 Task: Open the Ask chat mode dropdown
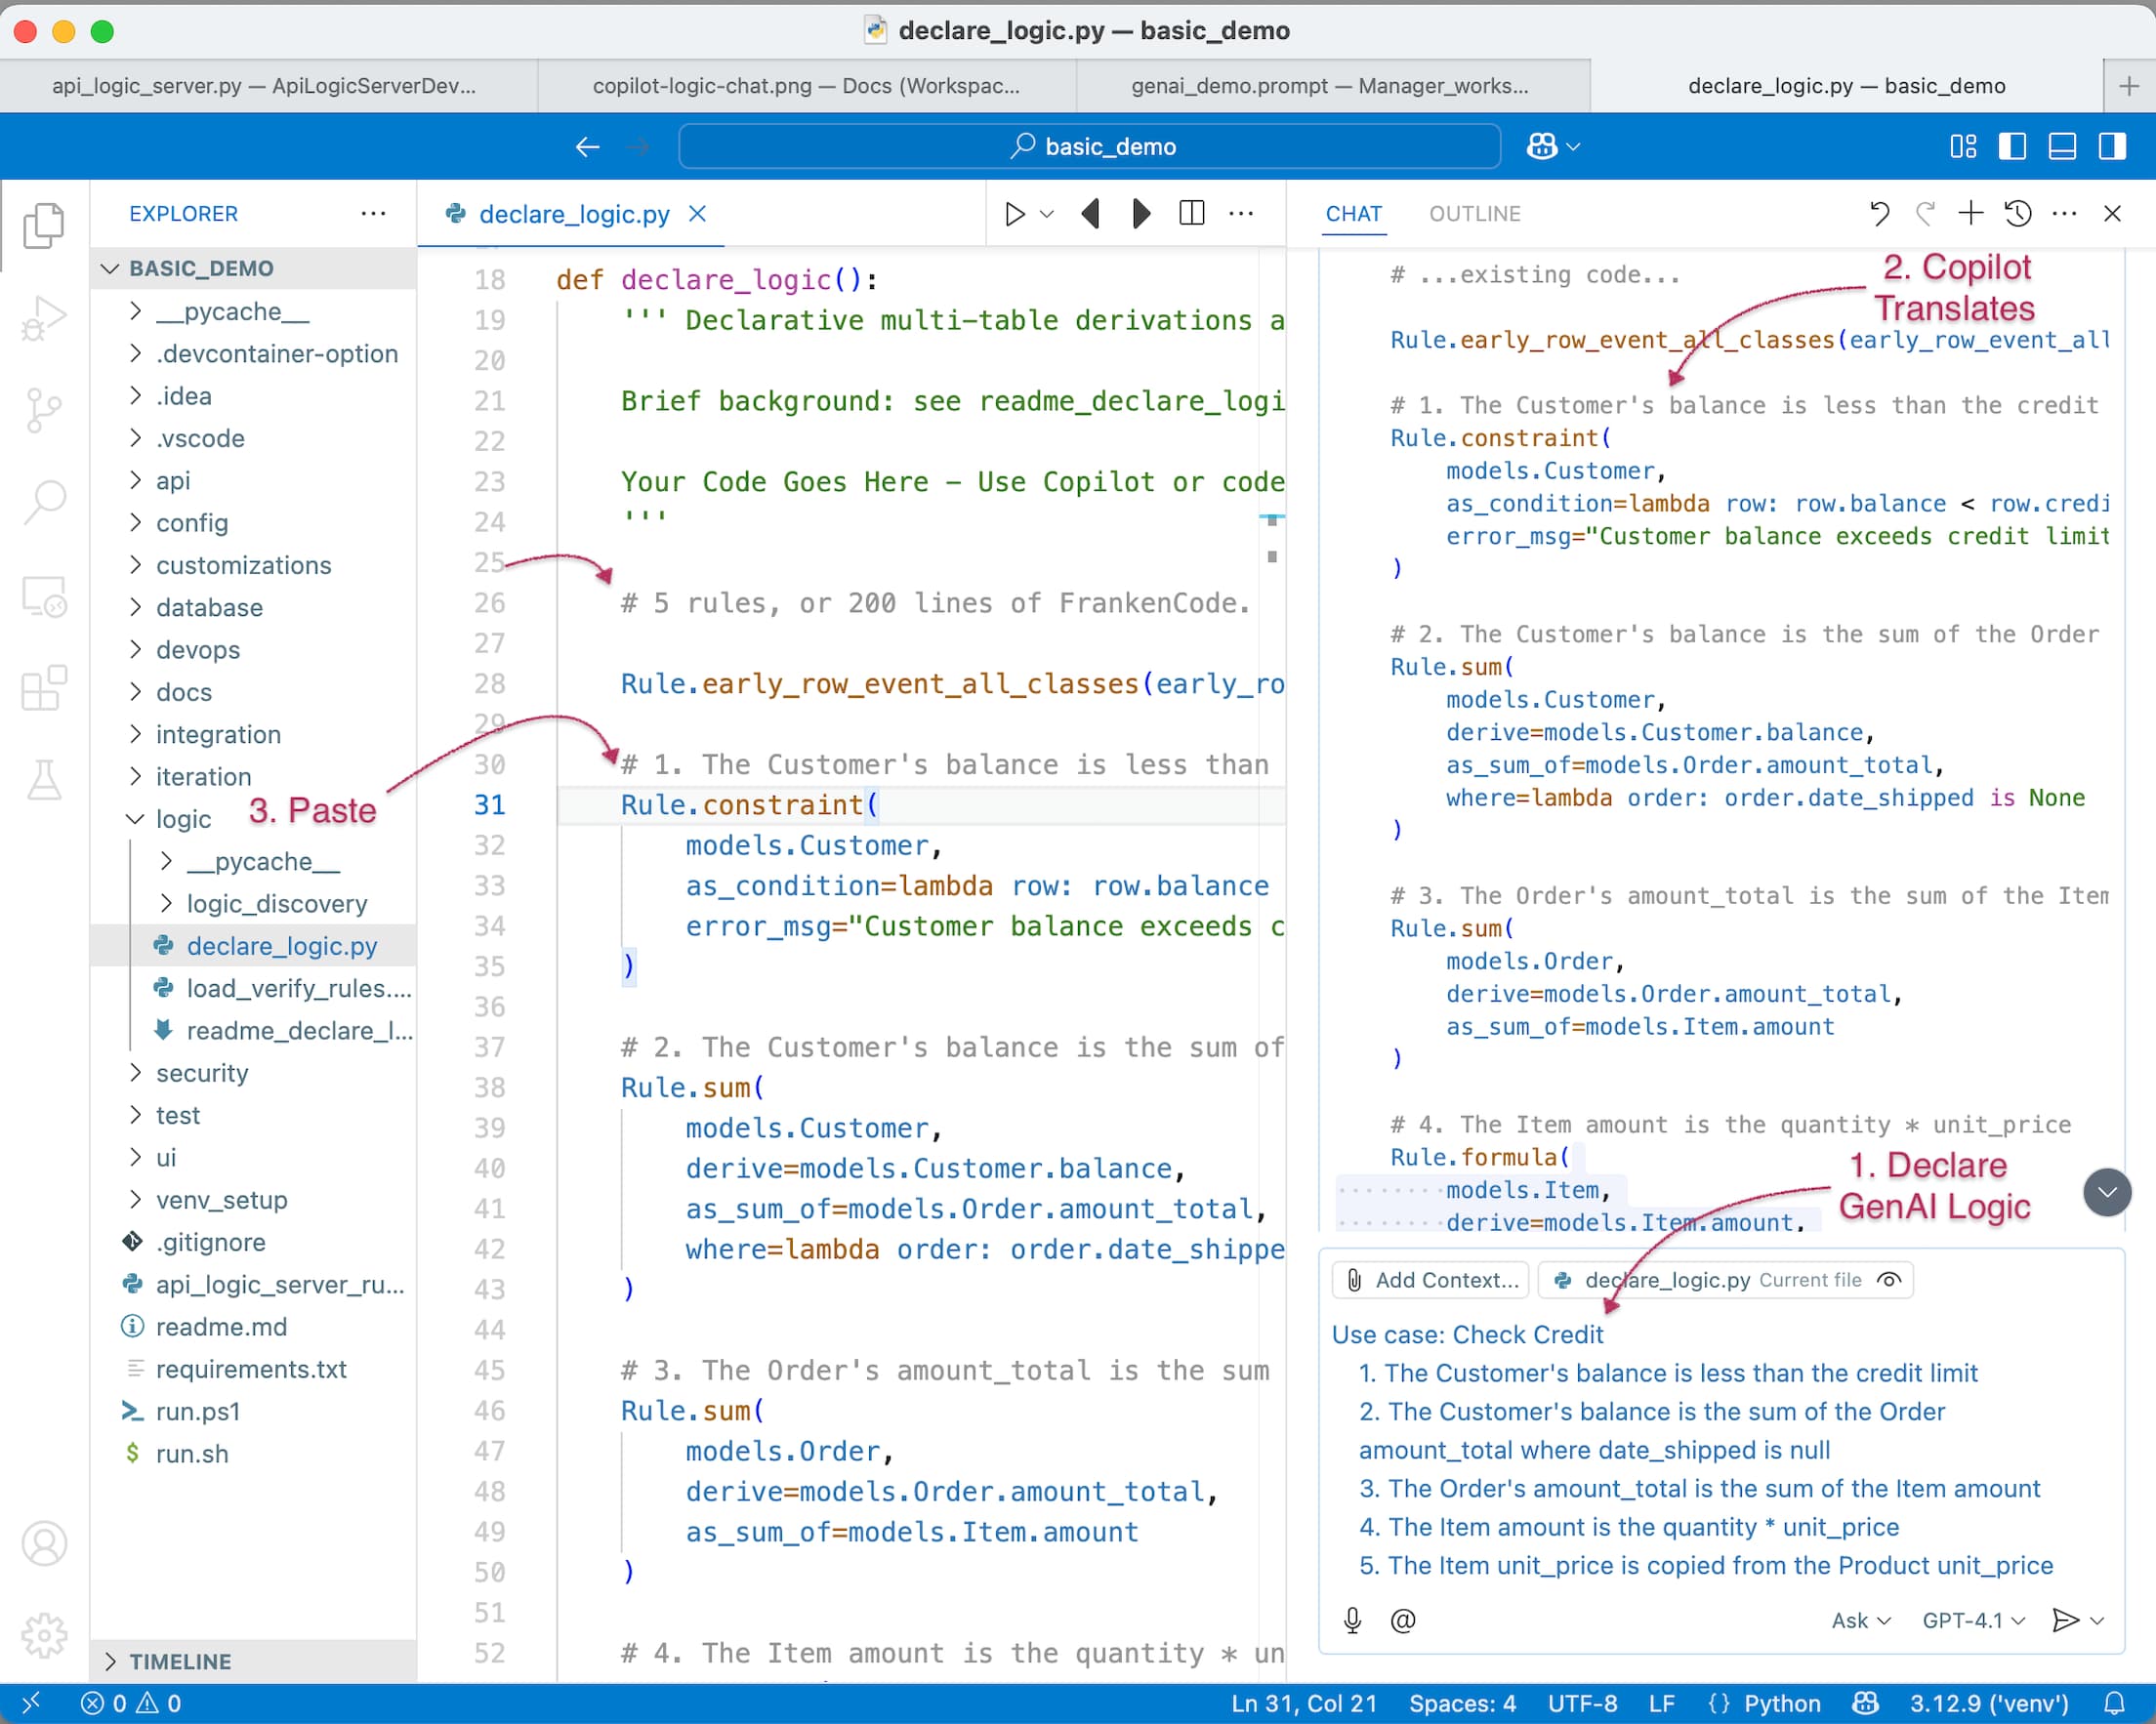click(x=1860, y=1620)
